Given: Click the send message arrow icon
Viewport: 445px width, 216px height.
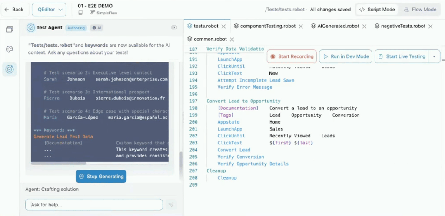Looking at the screenshot, I should pyautogui.click(x=170, y=205).
